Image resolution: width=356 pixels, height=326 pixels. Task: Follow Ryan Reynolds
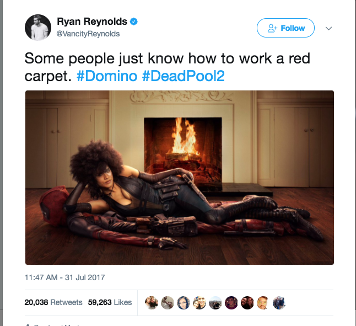tap(285, 28)
